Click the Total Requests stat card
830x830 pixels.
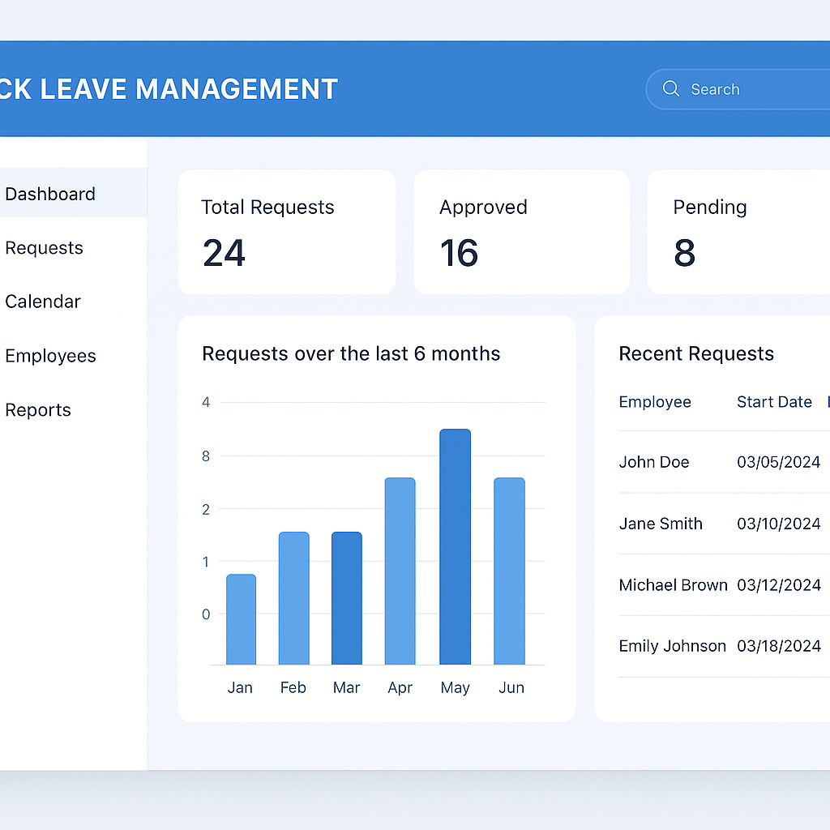click(x=286, y=232)
